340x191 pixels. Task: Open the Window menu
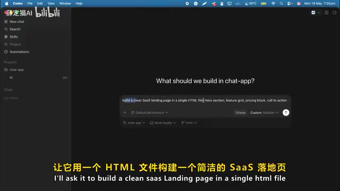[x=65, y=4]
